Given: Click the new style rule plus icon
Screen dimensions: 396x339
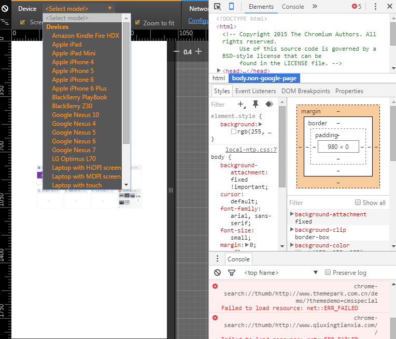Looking at the screenshot, I should 241,104.
